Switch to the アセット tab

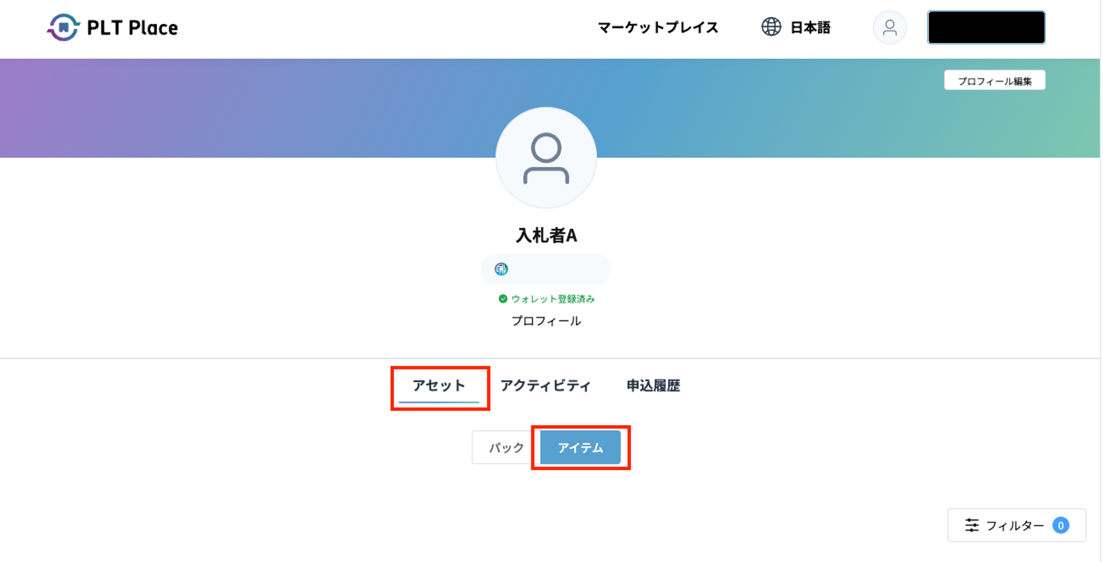(439, 386)
